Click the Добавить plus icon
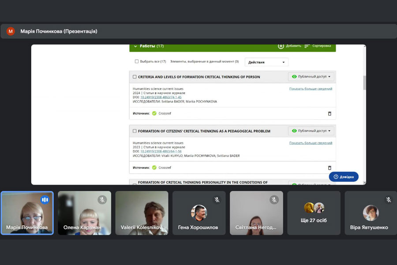397x265 pixels. (x=281, y=46)
